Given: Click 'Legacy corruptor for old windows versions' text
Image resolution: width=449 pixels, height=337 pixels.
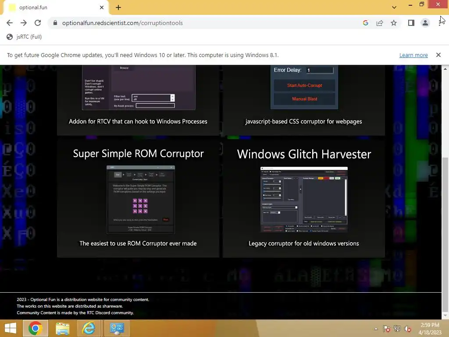Looking at the screenshot, I should pos(303,243).
